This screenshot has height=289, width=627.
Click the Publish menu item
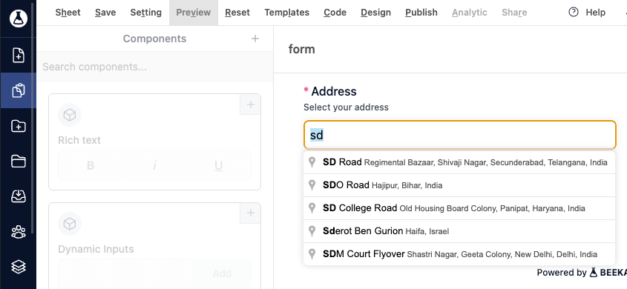[421, 13]
